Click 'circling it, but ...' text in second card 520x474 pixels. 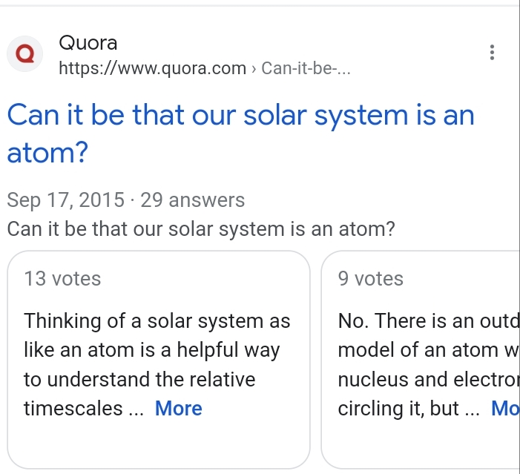click(x=409, y=408)
